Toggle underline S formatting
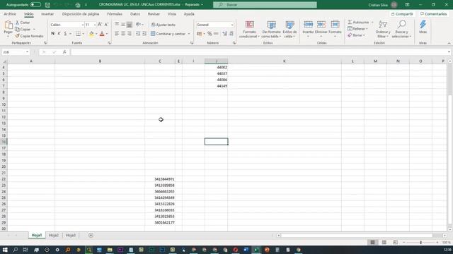This screenshot has height=254, width=453. (x=65, y=34)
